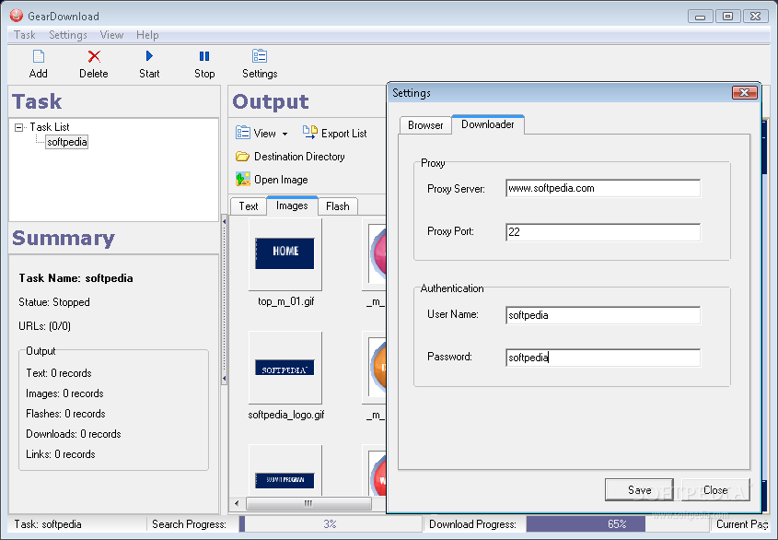Click the top_m_01.gif file name label

285,301
